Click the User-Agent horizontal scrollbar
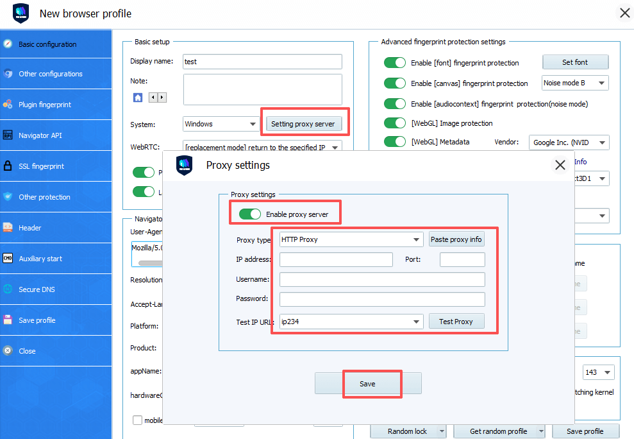Screen dimensions: 634x439 point(150,263)
